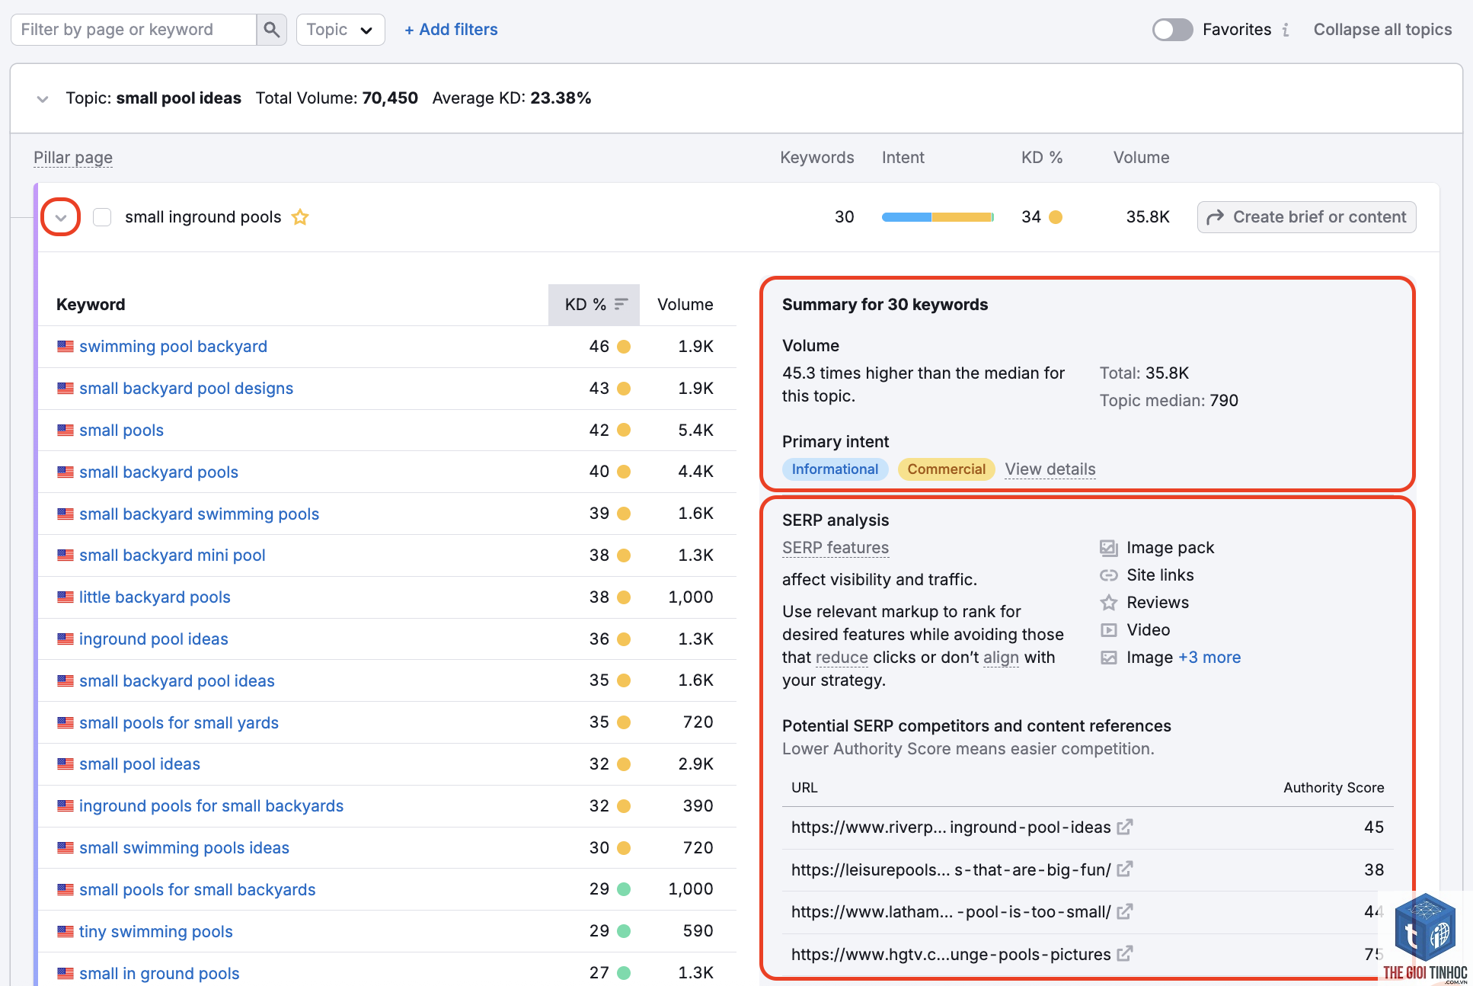Click the green KD dot for tiny swimming pools
This screenshot has width=1473, height=986.
pos(624,931)
